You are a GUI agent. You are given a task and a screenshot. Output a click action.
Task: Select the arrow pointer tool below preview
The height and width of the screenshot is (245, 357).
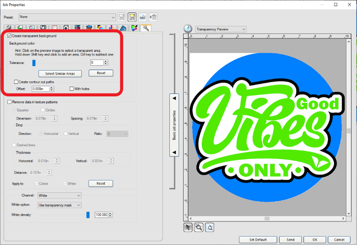[188, 228]
